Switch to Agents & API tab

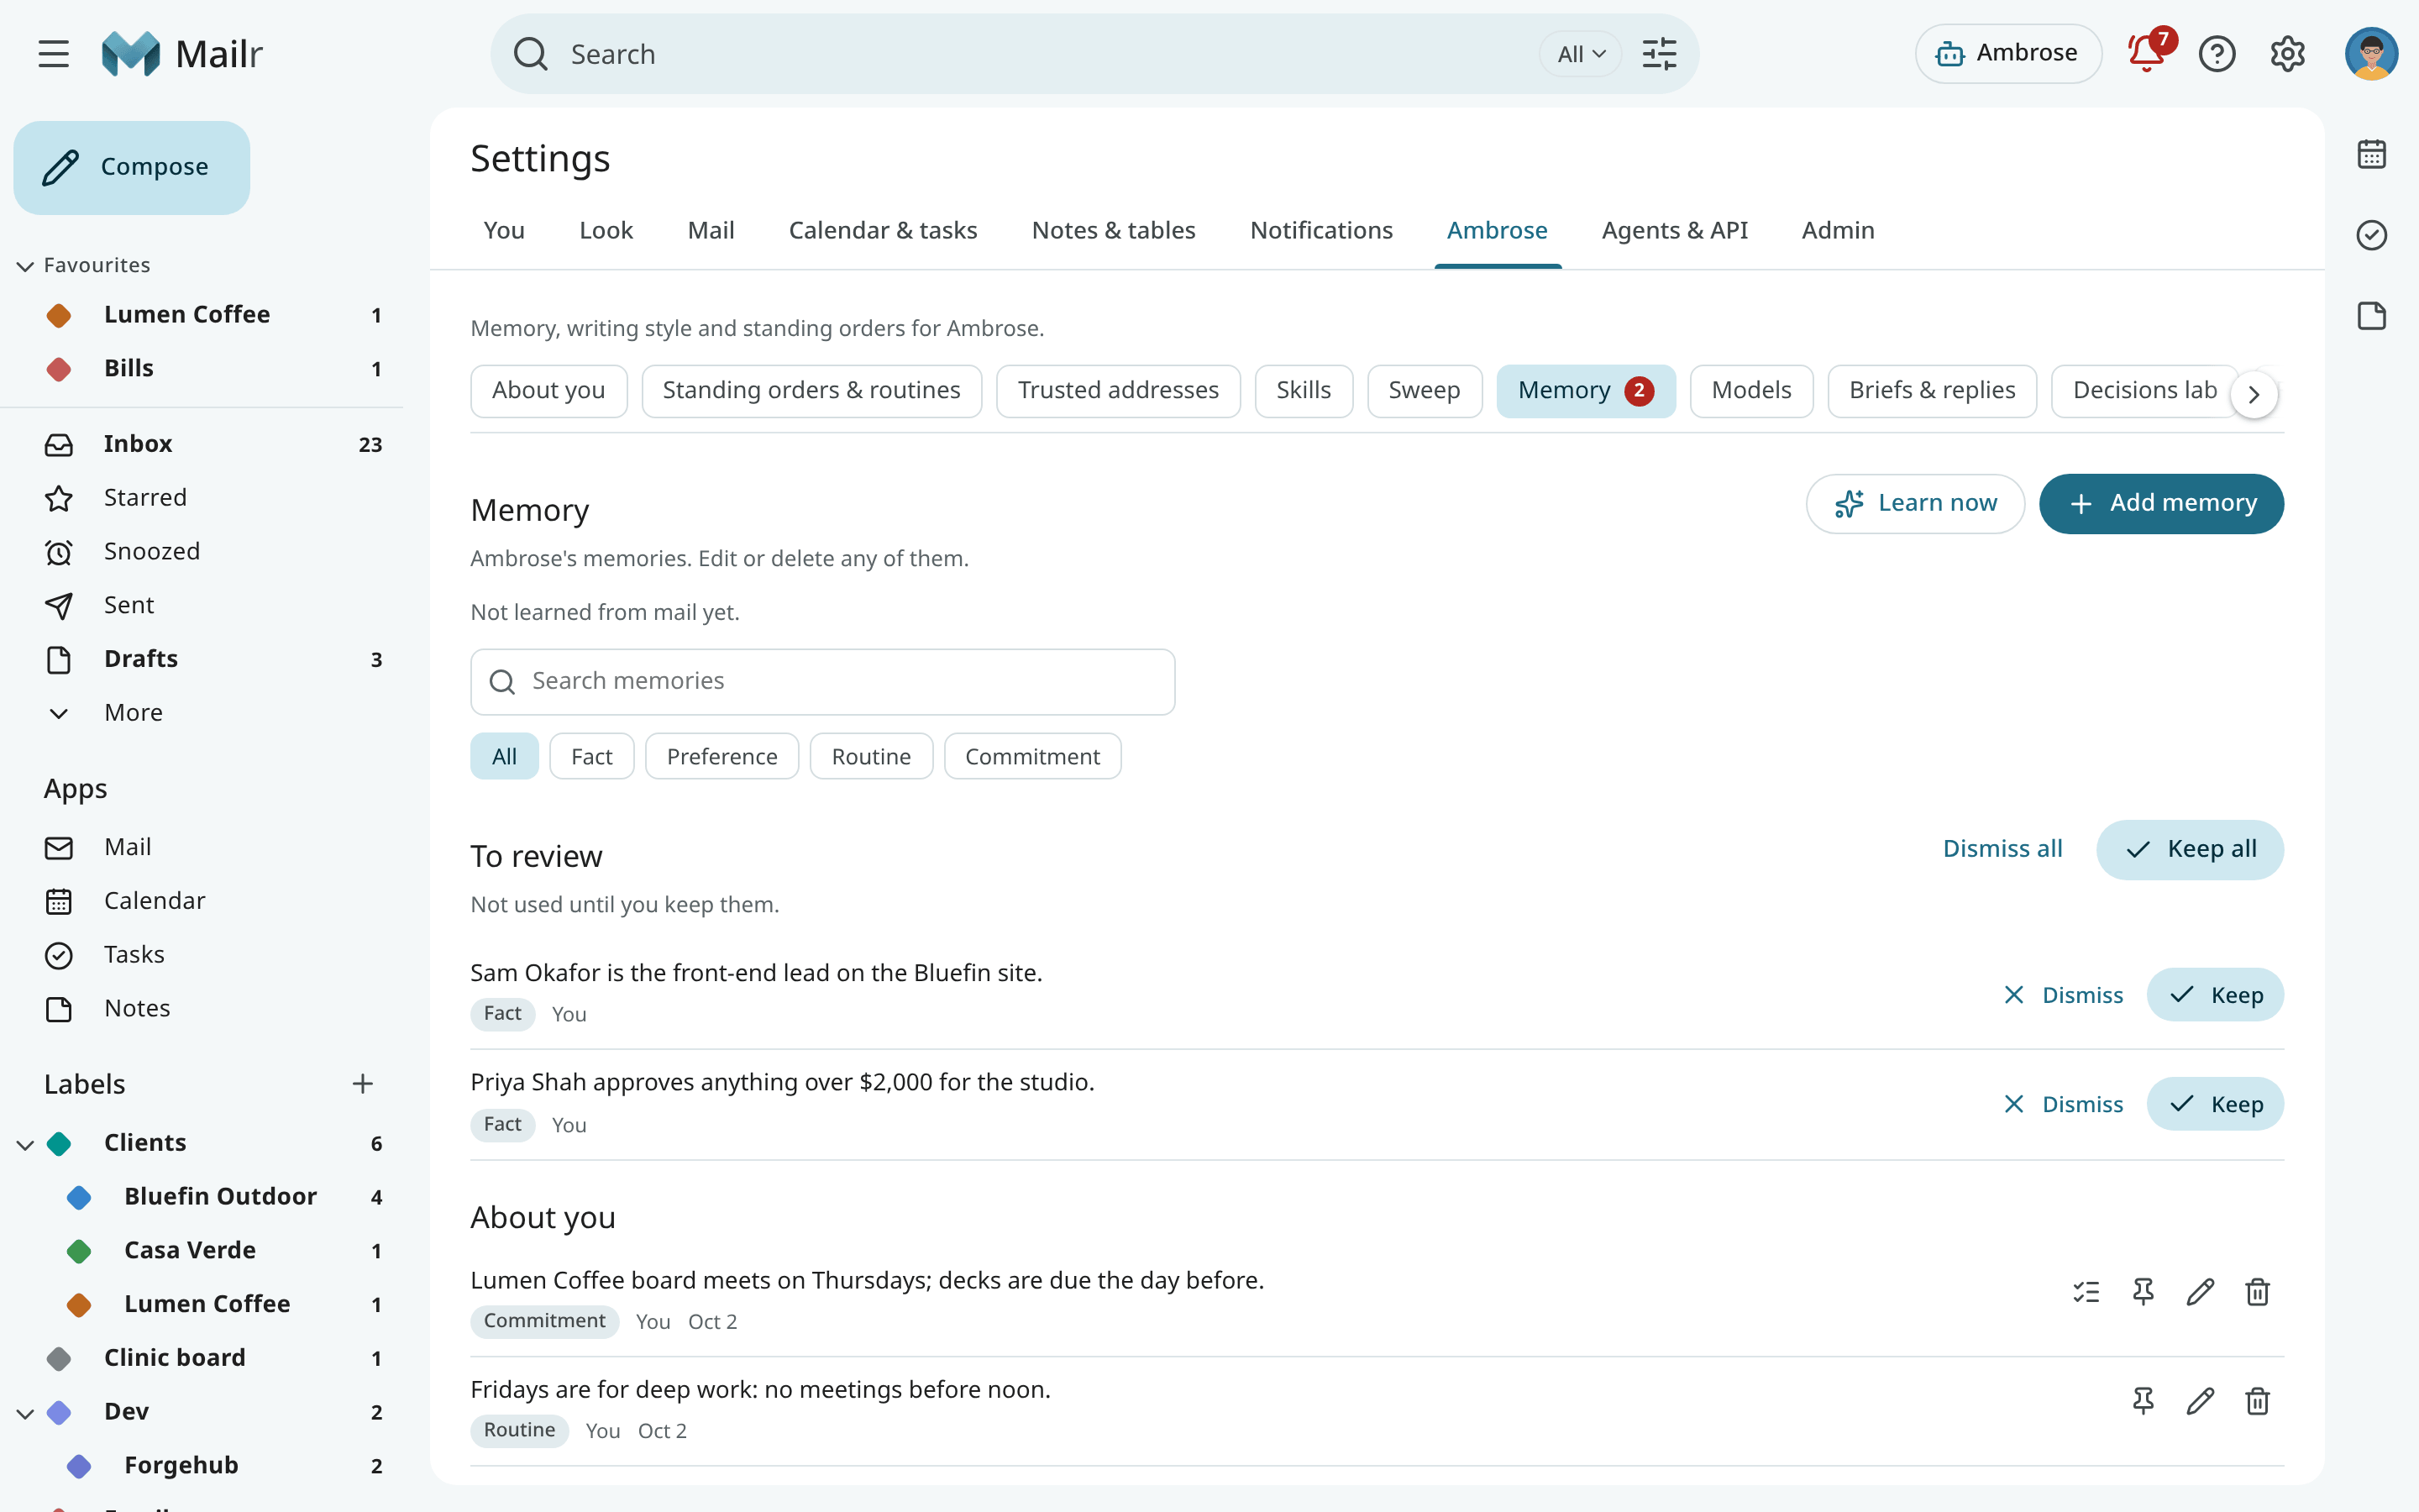[x=1674, y=230]
